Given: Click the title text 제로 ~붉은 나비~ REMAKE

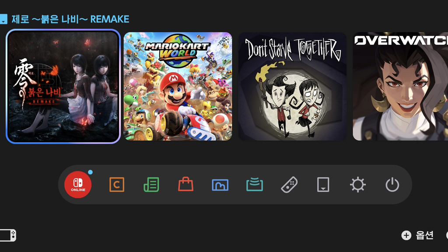Looking at the screenshot, I should (70, 19).
